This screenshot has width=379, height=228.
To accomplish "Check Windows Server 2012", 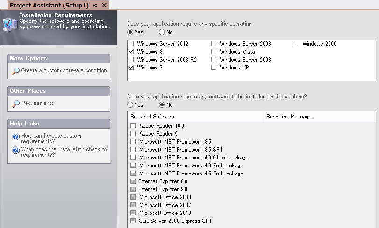I will pyautogui.click(x=131, y=44).
